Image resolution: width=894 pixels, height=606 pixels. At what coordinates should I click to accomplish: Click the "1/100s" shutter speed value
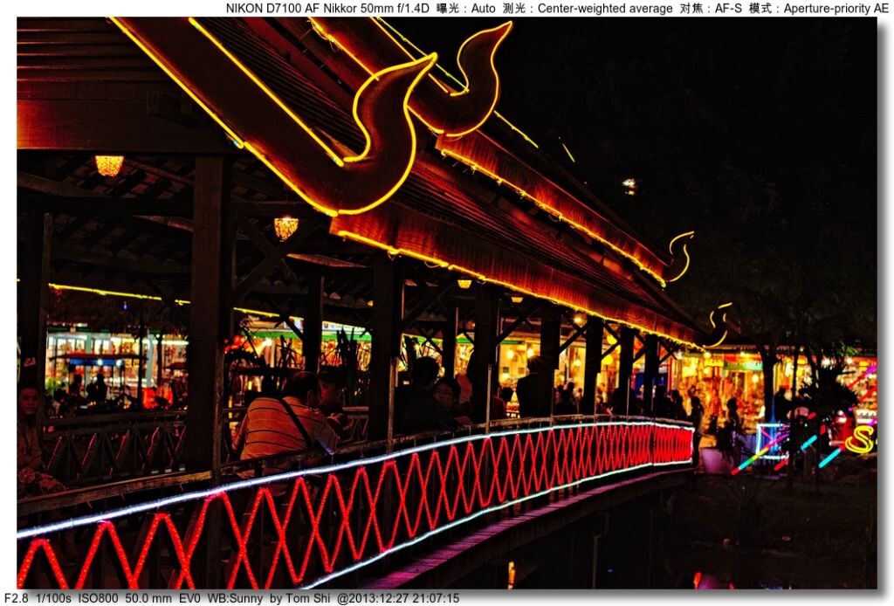pos(53,599)
